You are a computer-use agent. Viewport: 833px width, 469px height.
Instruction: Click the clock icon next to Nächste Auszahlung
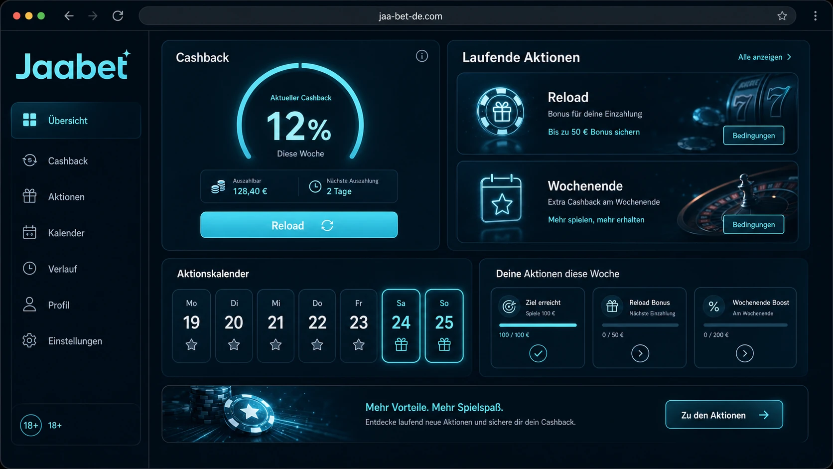pos(315,186)
